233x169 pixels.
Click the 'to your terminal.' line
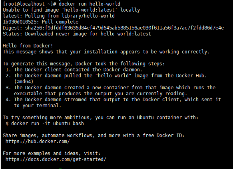click(38, 106)
